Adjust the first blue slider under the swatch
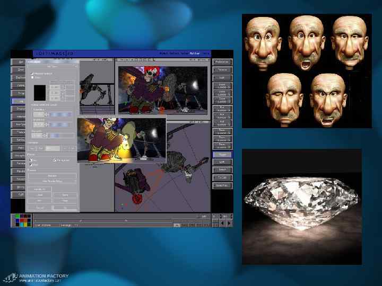Screen dimensions: 382x286 pyautogui.click(x=61, y=114)
